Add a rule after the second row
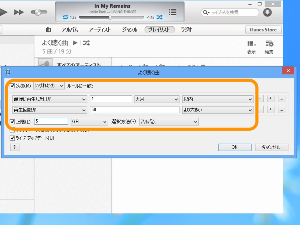The height and width of the screenshot is (225, 300). (270, 109)
